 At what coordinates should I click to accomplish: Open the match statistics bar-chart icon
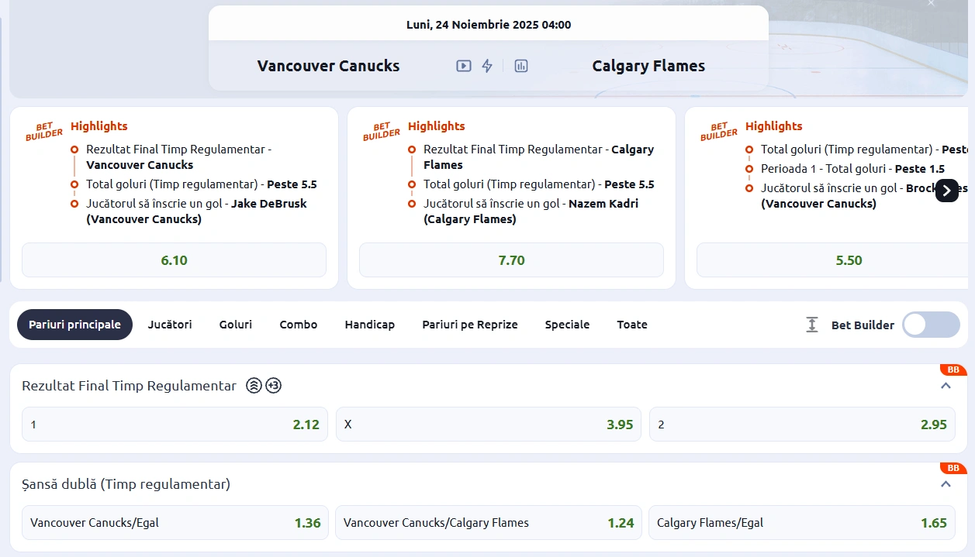tap(520, 66)
